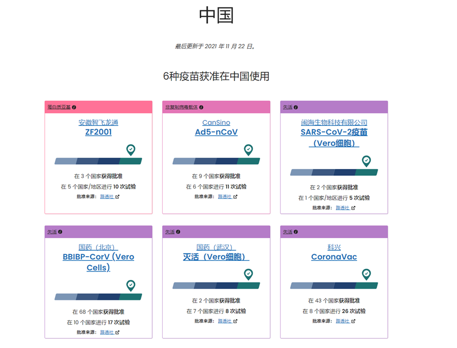Click text 在 68 个国家获得批准

point(98,312)
